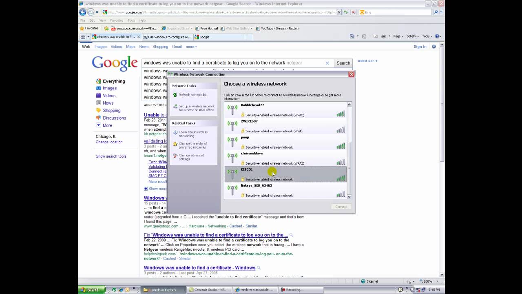Click the Shopping tag icon in sidebar
This screenshot has height=294, width=522.
(98, 110)
